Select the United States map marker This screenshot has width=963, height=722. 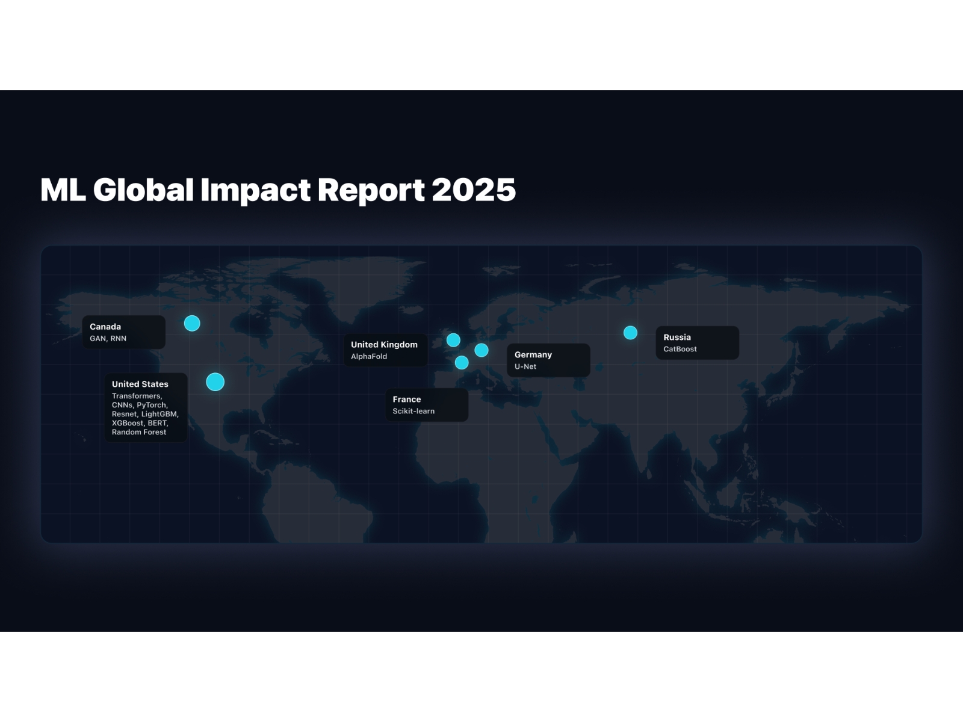click(215, 381)
